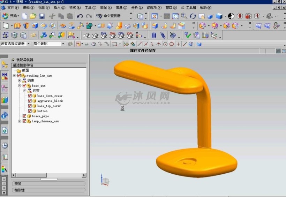Click the Save icon in the toolbar

click(x=42, y=16)
